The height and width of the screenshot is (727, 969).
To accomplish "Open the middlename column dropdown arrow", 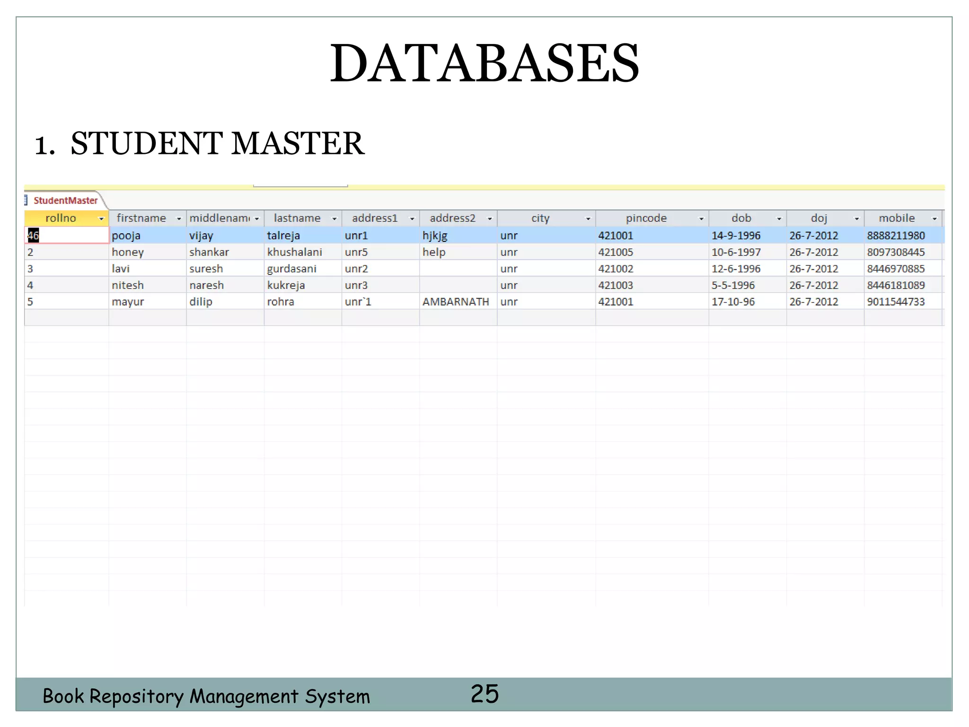I will click(x=256, y=219).
